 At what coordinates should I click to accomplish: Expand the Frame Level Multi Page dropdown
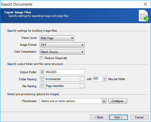tap(57, 38)
